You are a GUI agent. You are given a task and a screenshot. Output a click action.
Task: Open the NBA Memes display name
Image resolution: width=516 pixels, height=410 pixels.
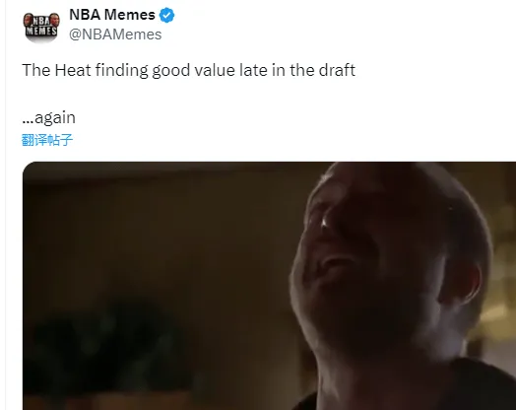click(112, 15)
